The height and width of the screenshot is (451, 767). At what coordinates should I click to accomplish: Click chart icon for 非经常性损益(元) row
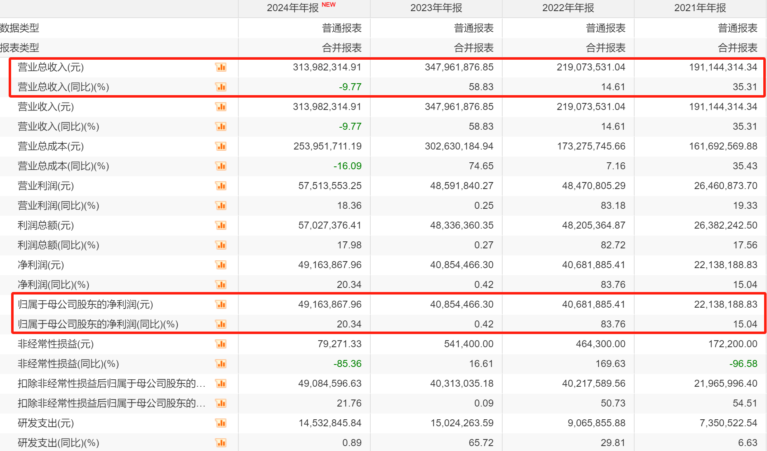pyautogui.click(x=221, y=344)
